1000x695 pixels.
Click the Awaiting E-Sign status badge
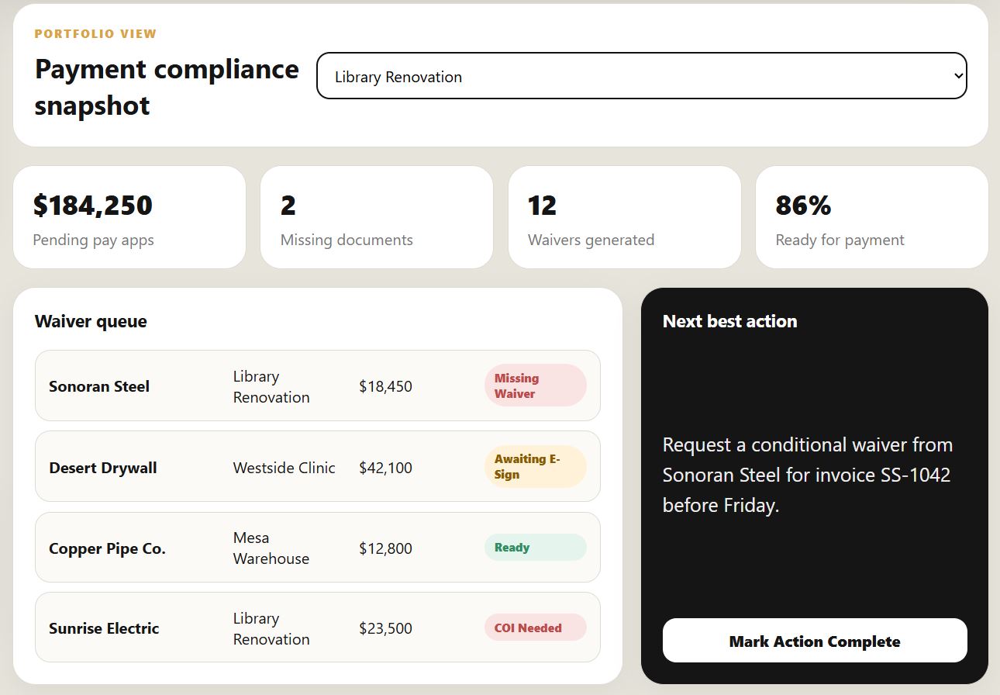pyautogui.click(x=536, y=466)
